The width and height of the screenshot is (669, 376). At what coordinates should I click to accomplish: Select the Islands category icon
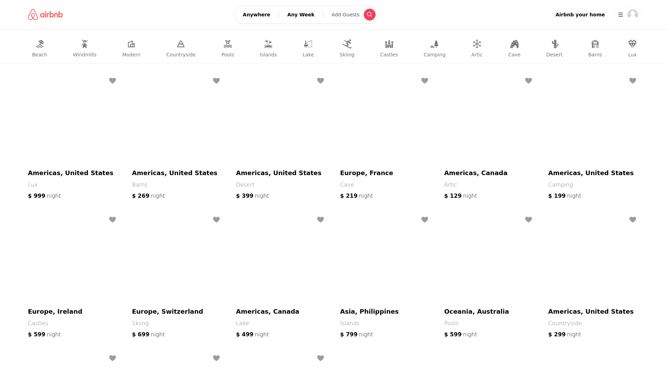268,44
